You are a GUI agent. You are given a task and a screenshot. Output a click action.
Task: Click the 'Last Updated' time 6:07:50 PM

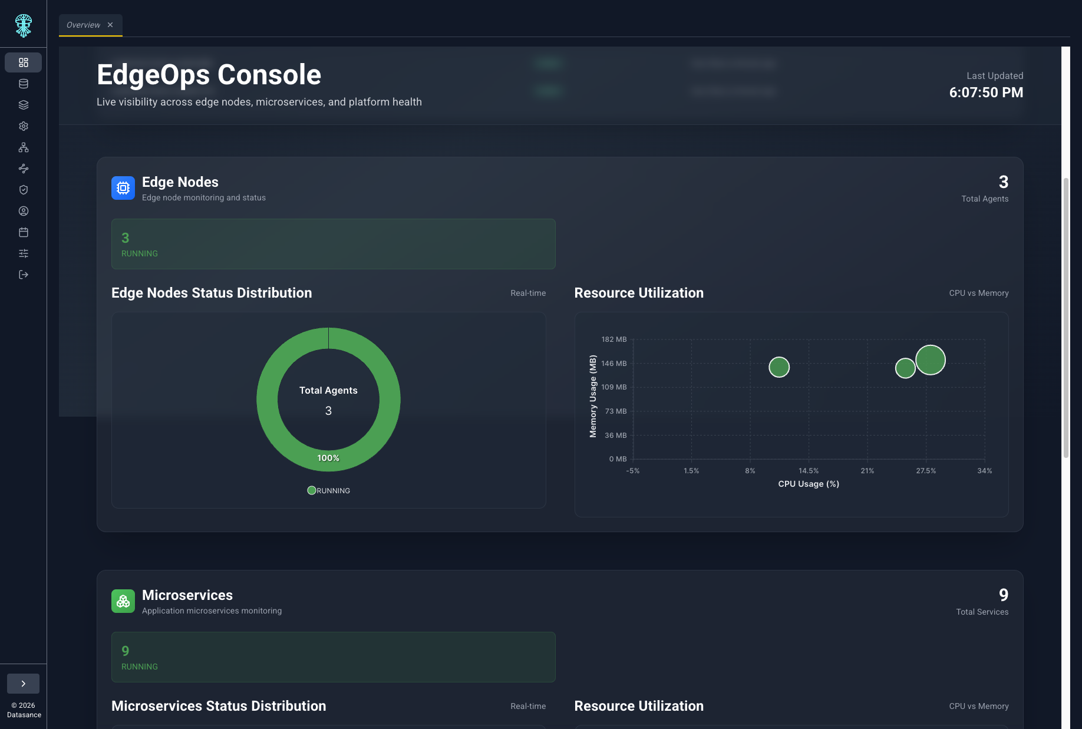(x=986, y=93)
